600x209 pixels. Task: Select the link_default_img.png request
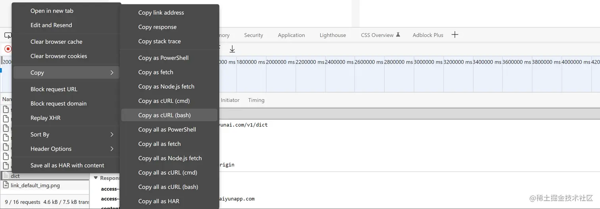tap(45, 185)
